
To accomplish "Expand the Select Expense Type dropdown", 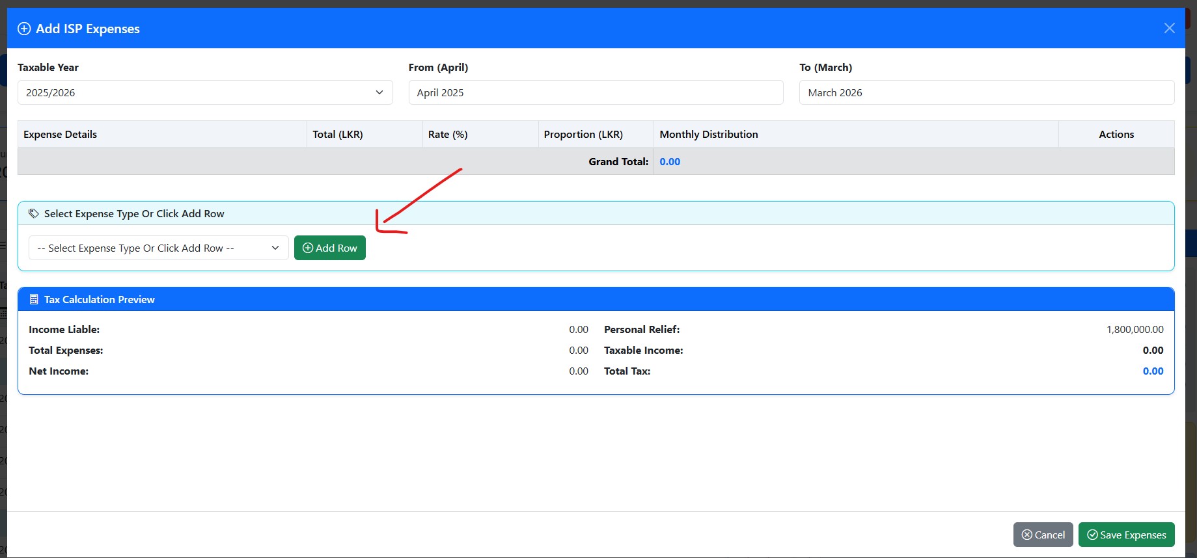I will pos(158,248).
